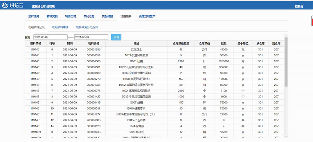Open the 控制台 link in header

tap(299, 6)
